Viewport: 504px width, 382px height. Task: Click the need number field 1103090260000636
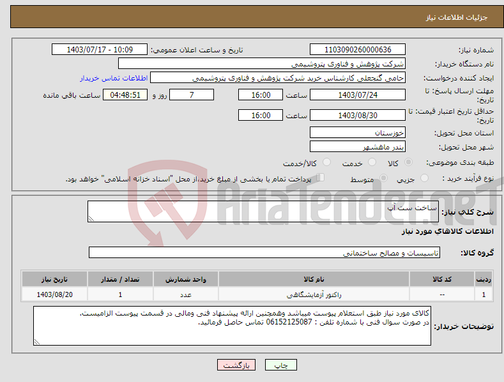point(358,50)
